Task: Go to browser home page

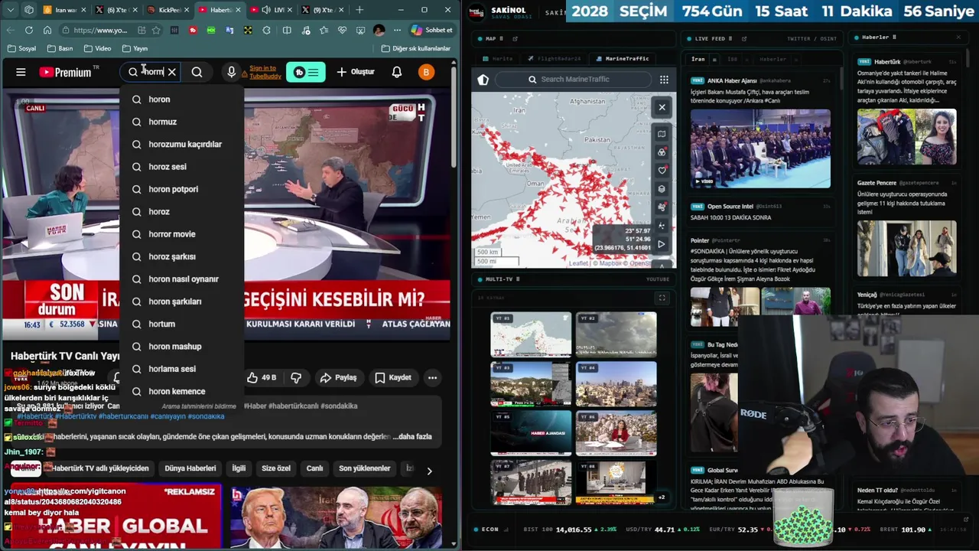Action: click(x=47, y=30)
